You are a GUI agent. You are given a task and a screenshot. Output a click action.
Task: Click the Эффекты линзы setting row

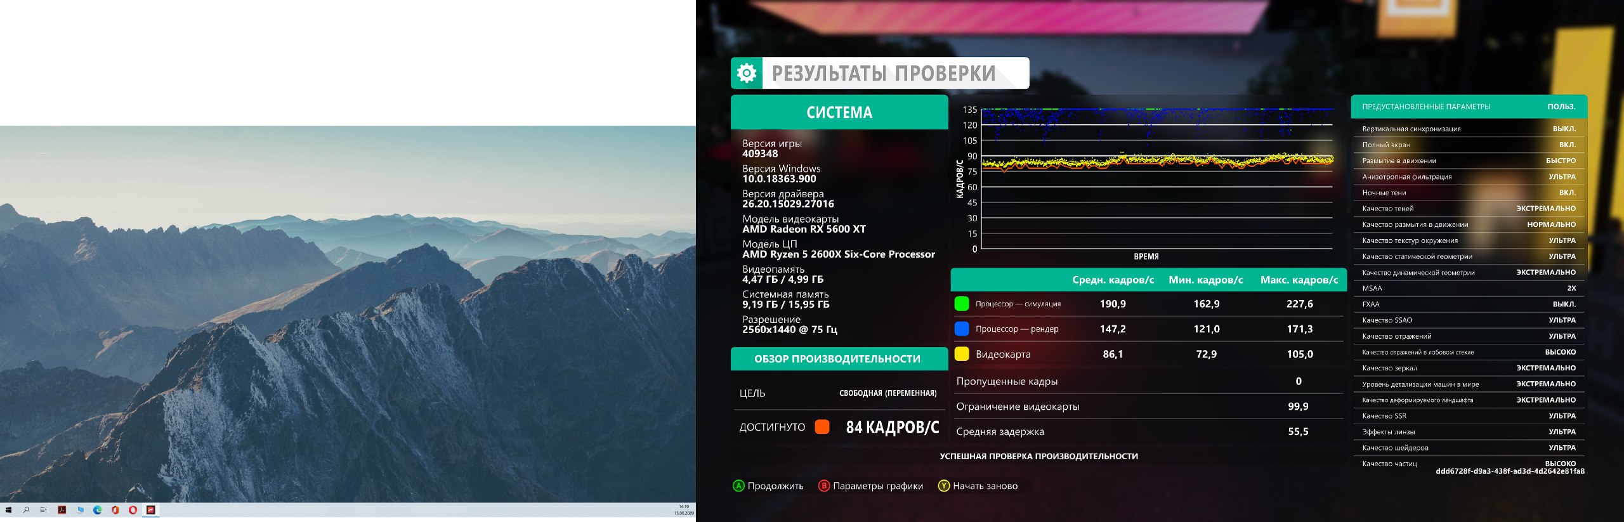point(1469,432)
